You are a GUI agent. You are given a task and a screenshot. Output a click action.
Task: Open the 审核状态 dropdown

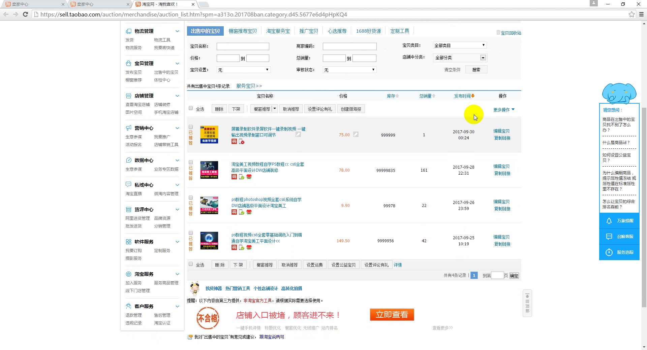(x=349, y=70)
